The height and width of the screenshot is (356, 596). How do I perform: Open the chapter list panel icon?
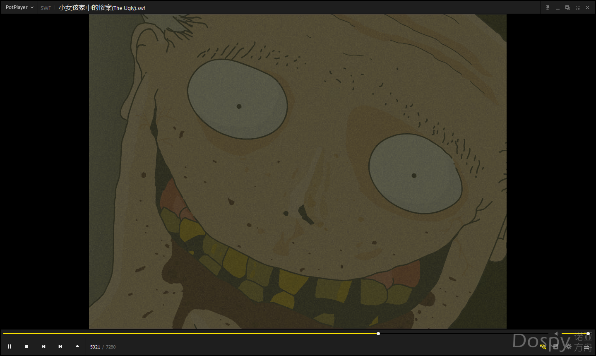556,346
